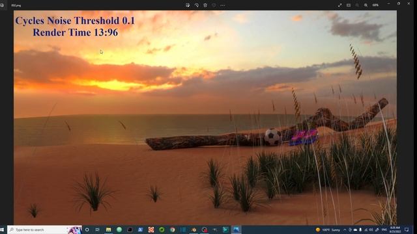The image size is (417, 234).
Task: Zoom in with the magnifier plus icon
Action: [366, 5]
